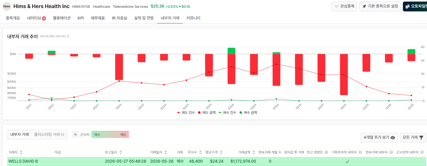The width and height of the screenshot is (427, 166).
Task: Click the hims company logo
Action: click(7, 6)
